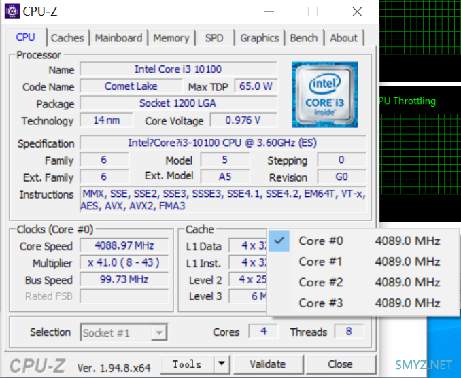Viewport: 461px width, 378px height.
Task: Click the Cores count value 4
Action: [x=263, y=332]
